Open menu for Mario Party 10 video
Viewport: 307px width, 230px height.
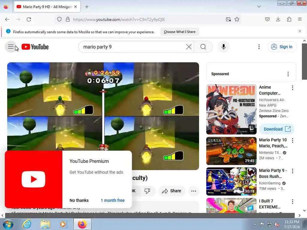point(293,140)
